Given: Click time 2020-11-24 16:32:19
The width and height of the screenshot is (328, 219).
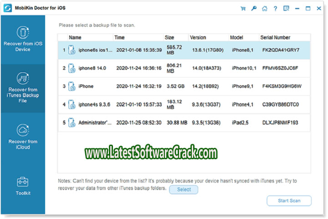Looking at the screenshot, I should click(139, 86).
